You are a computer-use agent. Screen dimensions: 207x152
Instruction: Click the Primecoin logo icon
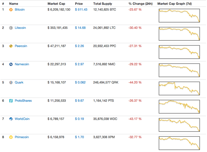(x=11, y=137)
